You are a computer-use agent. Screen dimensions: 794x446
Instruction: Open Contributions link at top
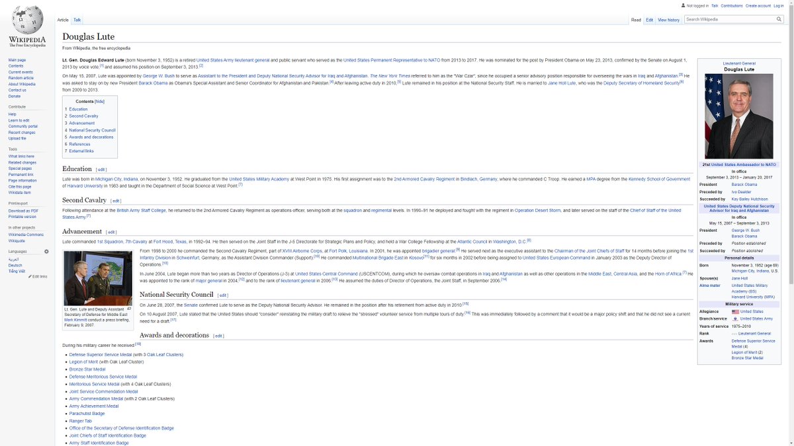(732, 5)
